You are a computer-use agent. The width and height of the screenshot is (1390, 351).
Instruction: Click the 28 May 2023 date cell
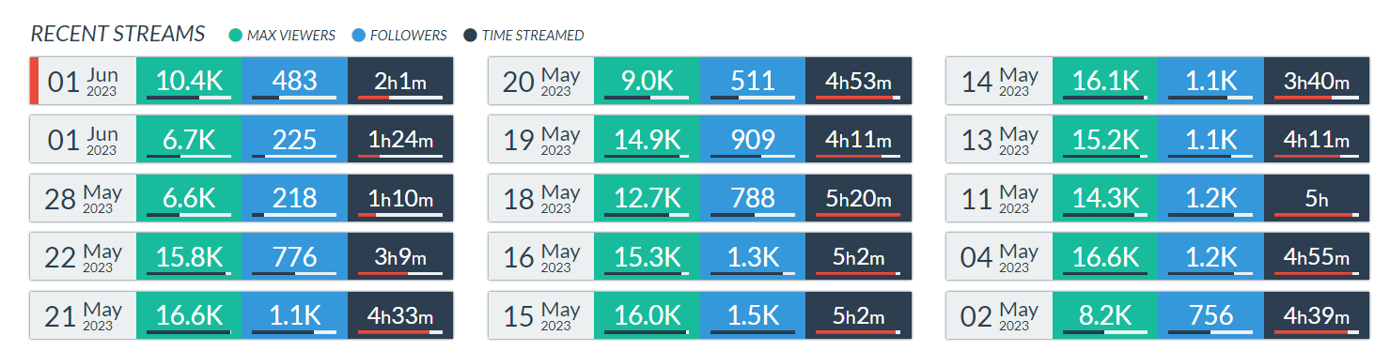click(84, 198)
